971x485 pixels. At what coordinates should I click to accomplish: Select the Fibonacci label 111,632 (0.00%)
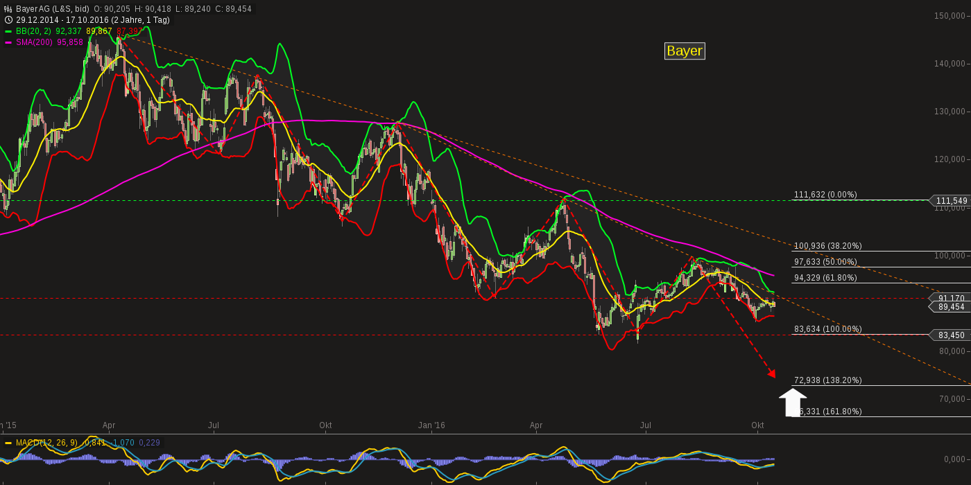click(x=825, y=195)
